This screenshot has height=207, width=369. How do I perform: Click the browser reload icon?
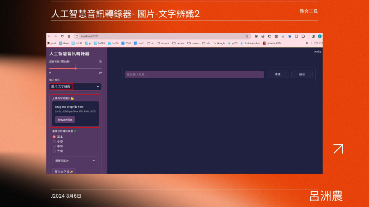click(62, 36)
